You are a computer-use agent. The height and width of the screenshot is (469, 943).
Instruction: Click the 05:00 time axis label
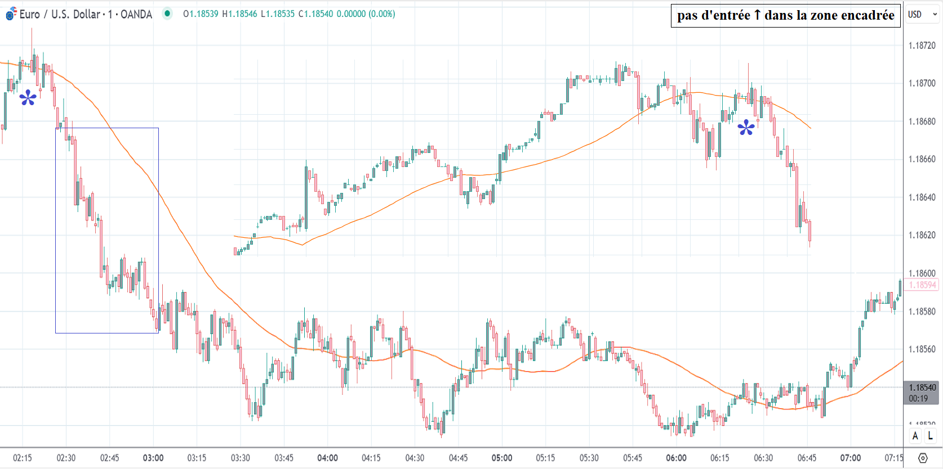(502, 458)
